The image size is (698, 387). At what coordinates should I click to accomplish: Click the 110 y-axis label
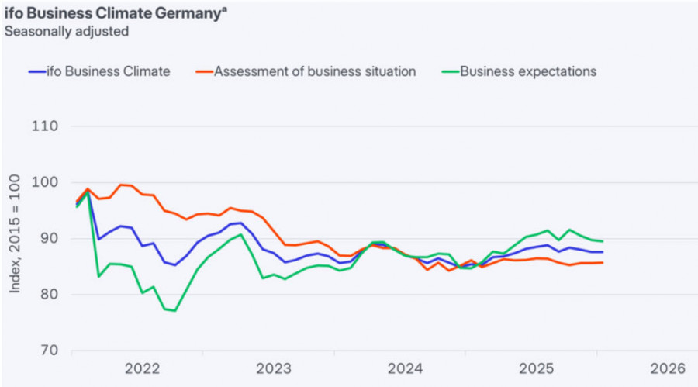pyautogui.click(x=47, y=126)
